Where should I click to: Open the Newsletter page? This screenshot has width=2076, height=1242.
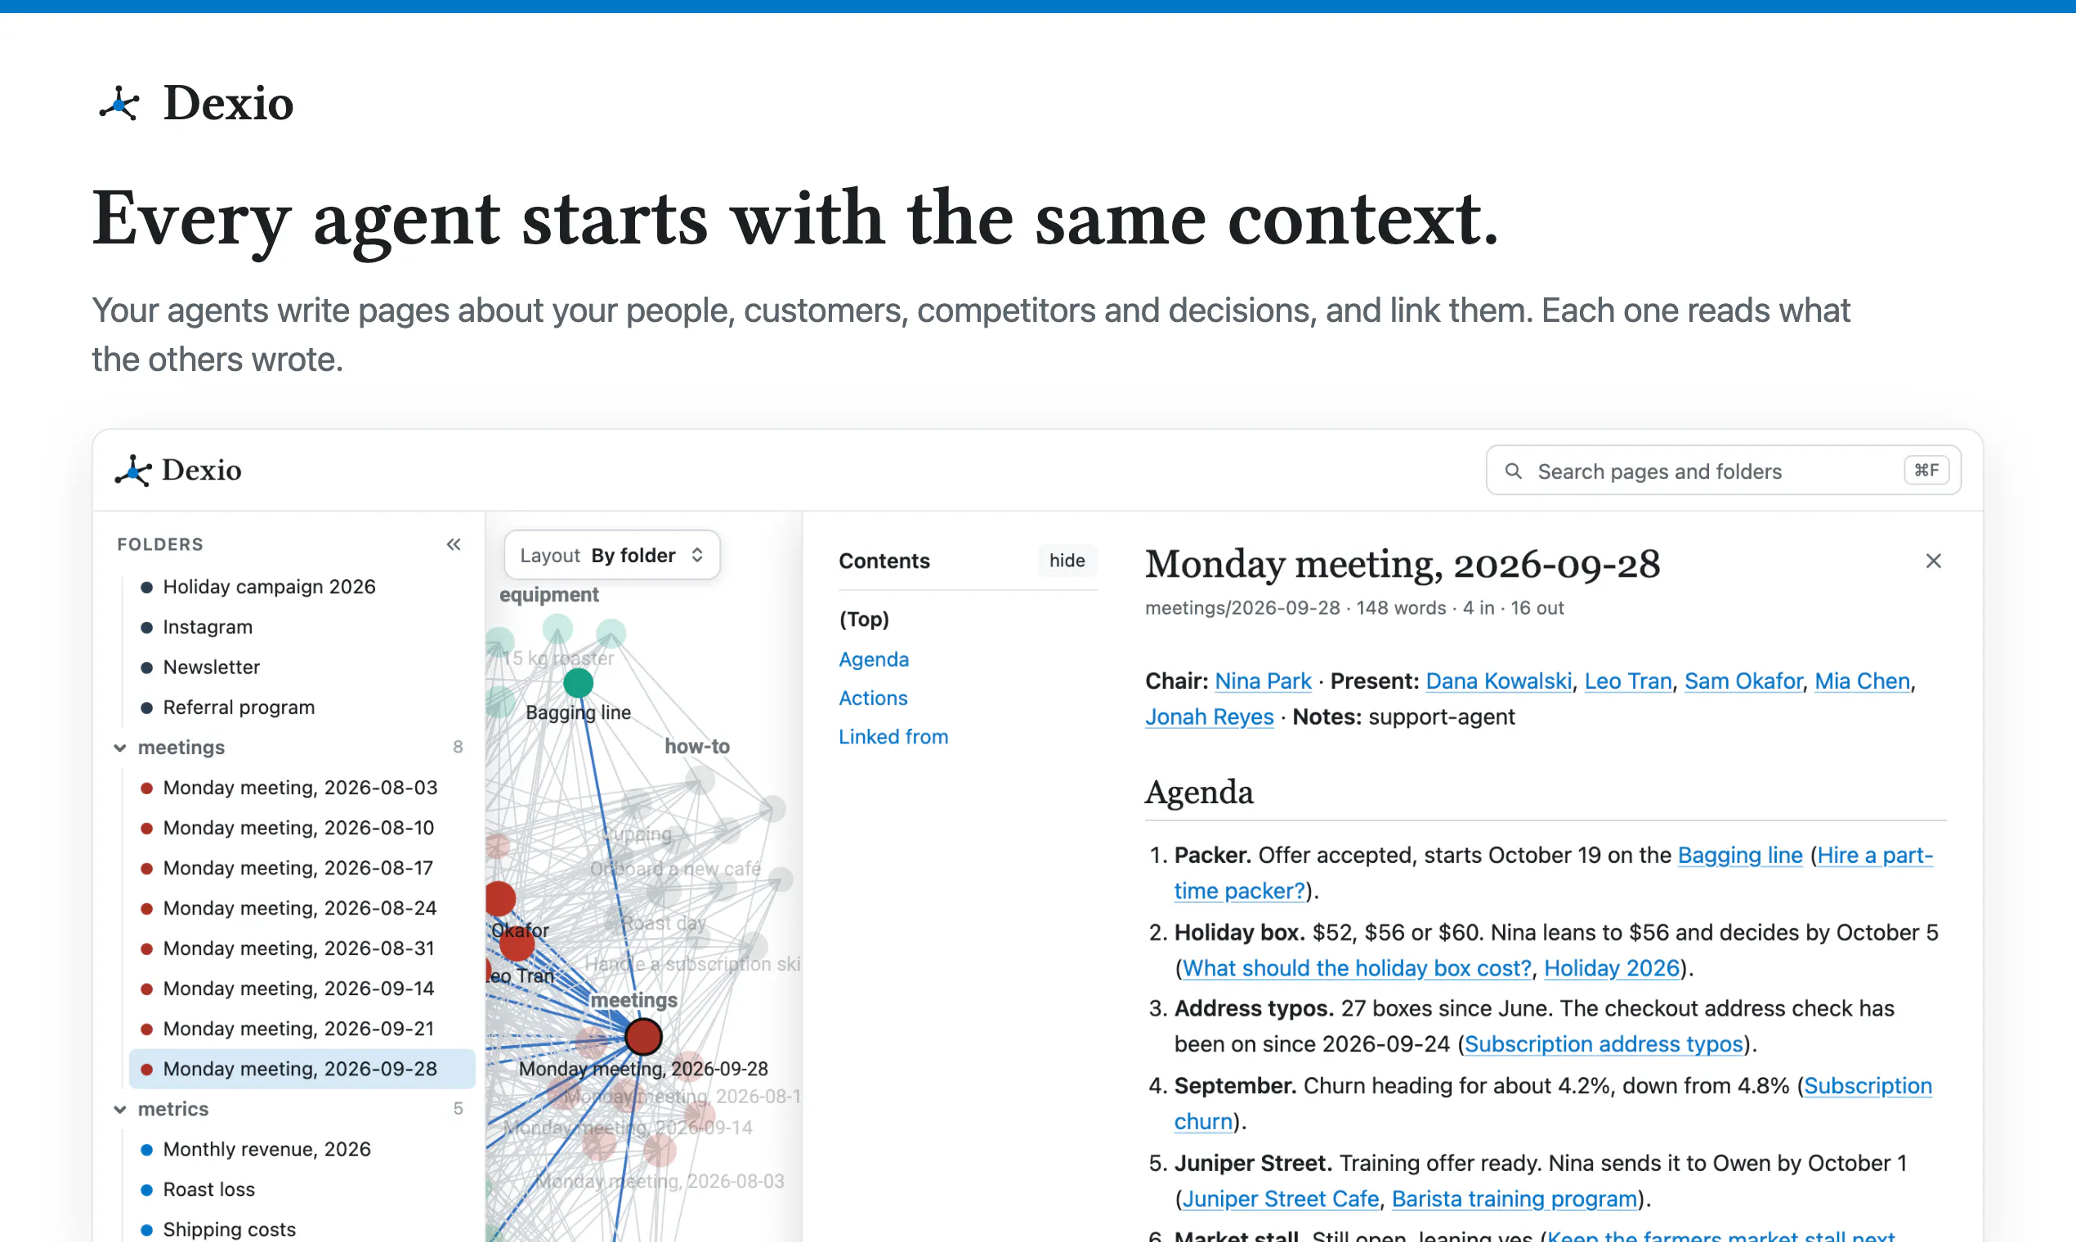(x=302, y=667)
